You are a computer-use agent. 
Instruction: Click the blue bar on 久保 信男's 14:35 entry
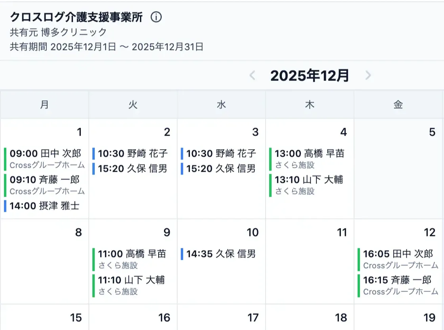tap(182, 254)
